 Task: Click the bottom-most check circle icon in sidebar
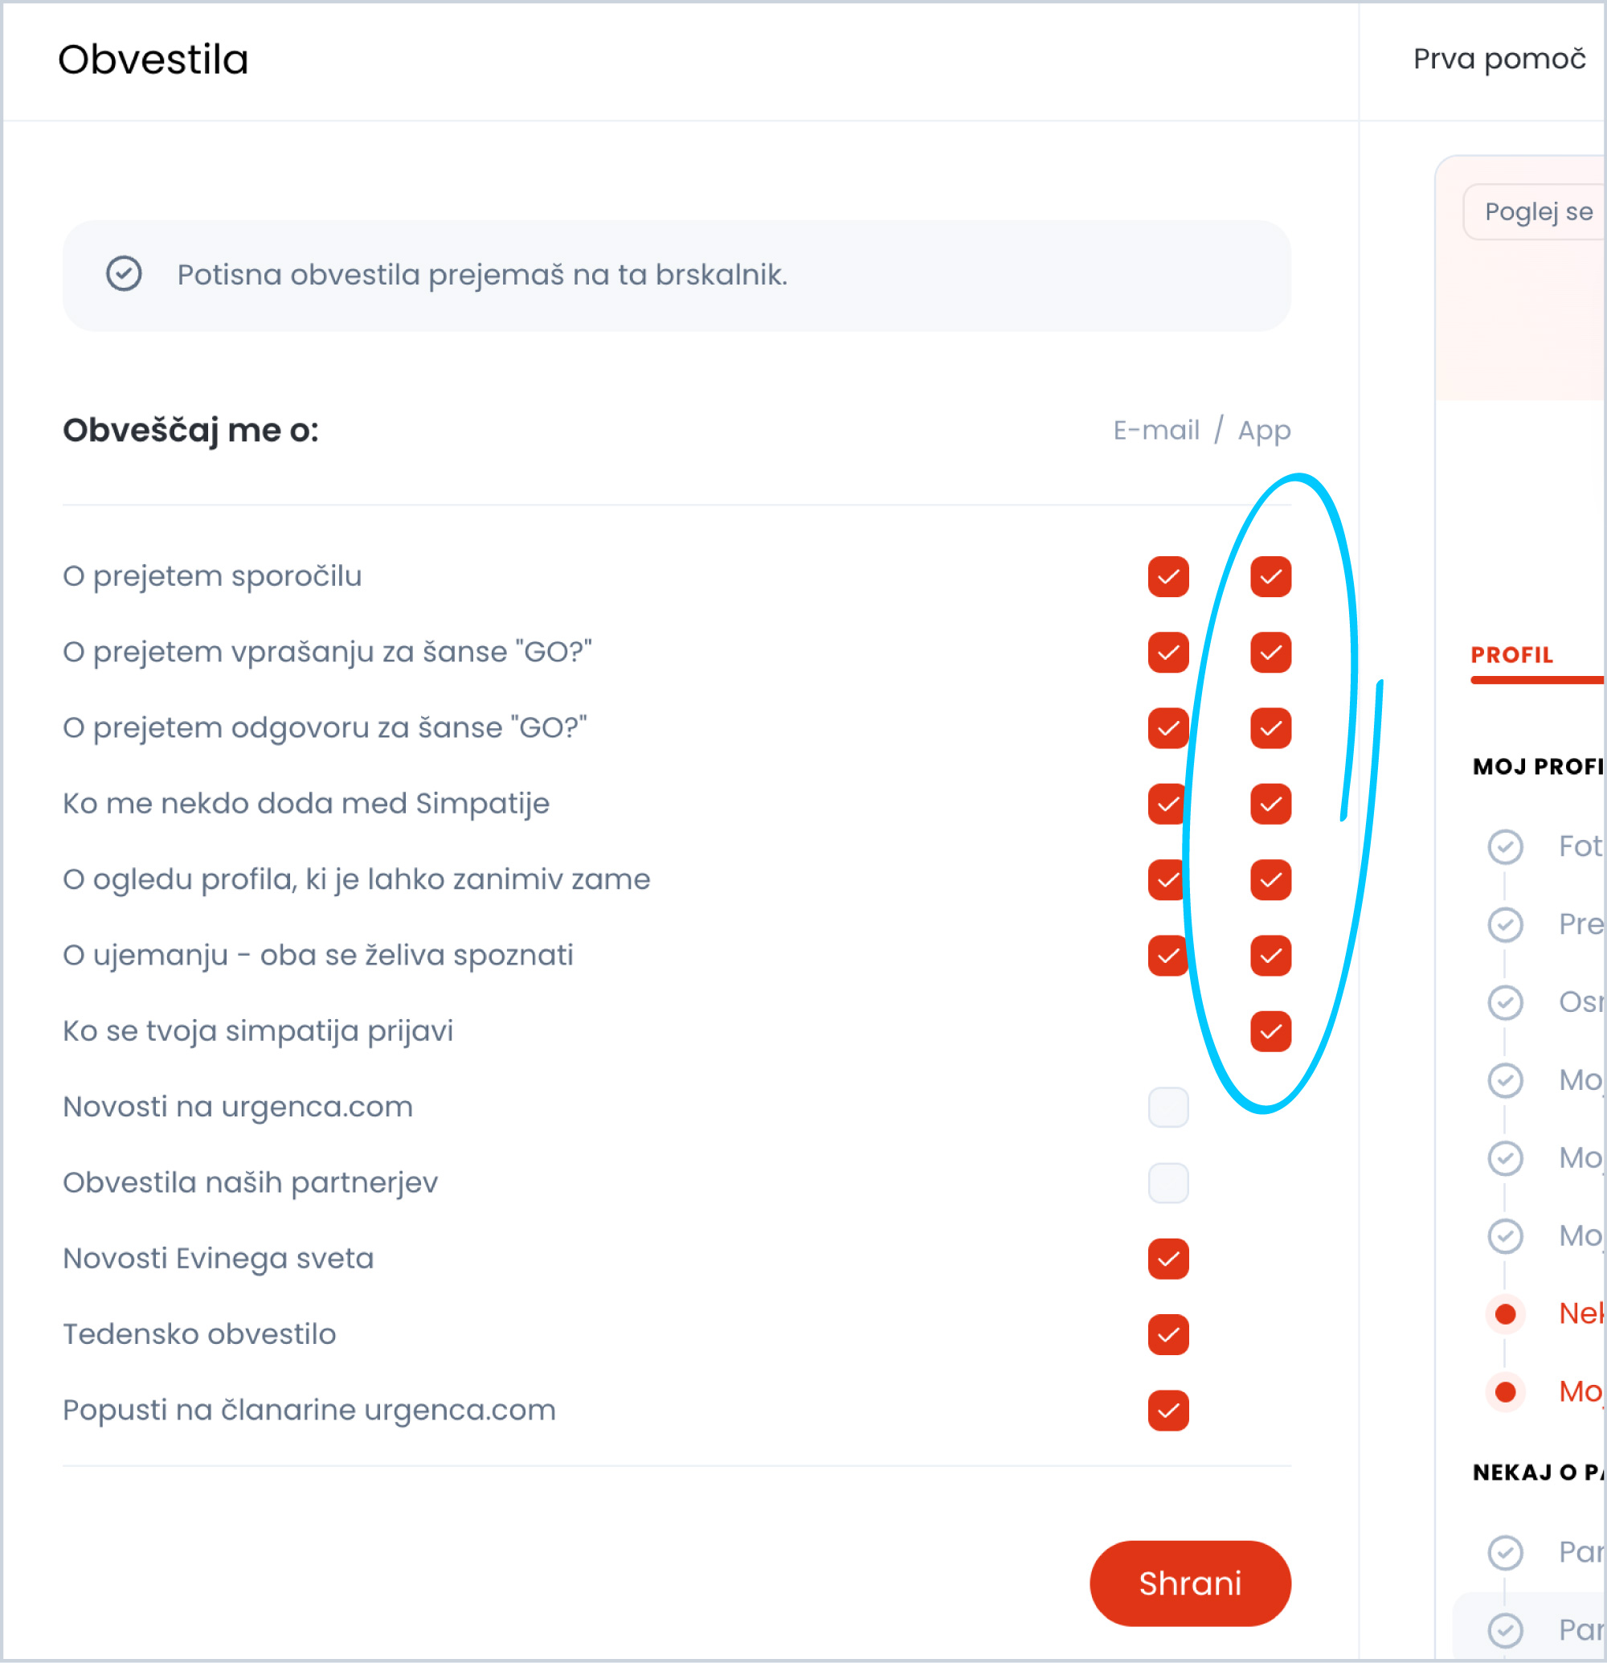1505,1631
